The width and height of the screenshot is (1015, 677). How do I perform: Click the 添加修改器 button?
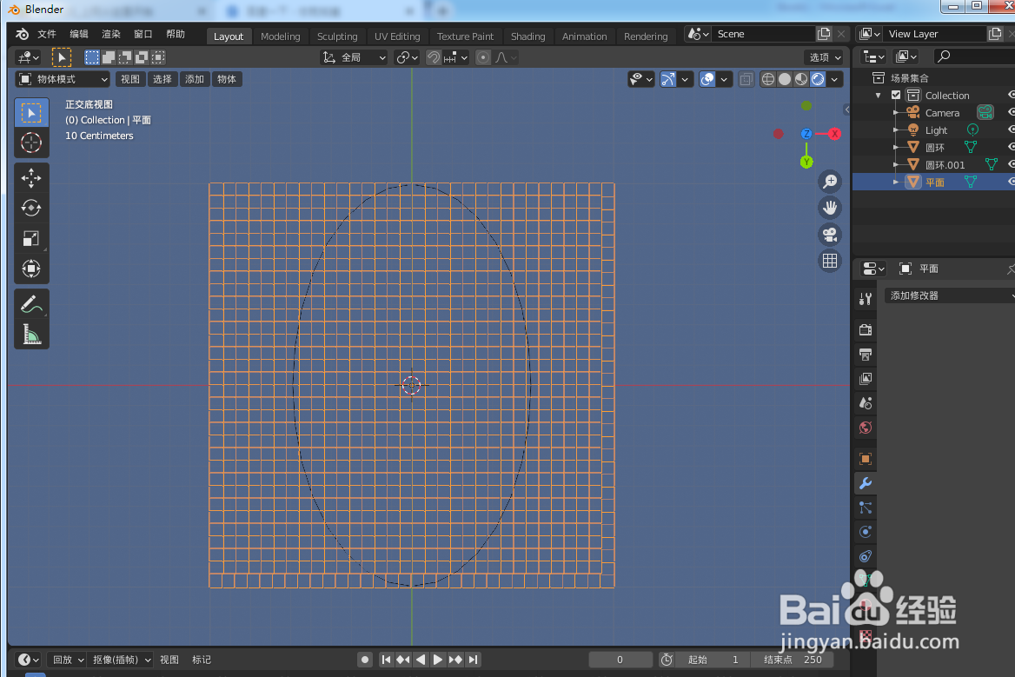[947, 295]
